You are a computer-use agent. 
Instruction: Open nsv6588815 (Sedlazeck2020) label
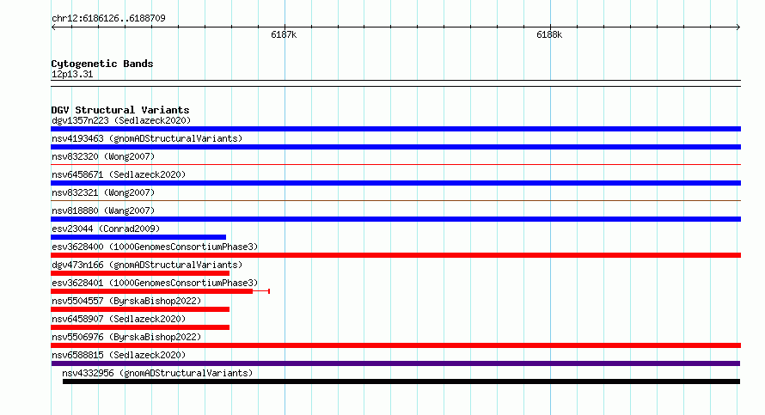[x=119, y=355]
